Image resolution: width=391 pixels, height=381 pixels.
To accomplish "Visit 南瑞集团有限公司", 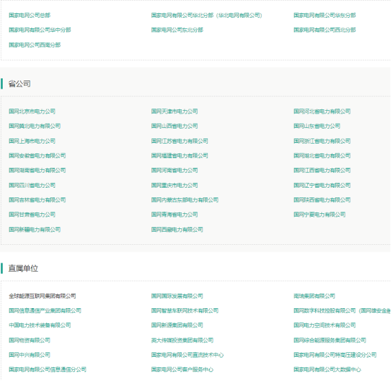I will tap(314, 296).
